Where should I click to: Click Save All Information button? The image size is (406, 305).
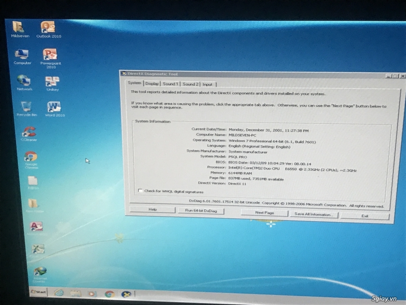[314, 214]
